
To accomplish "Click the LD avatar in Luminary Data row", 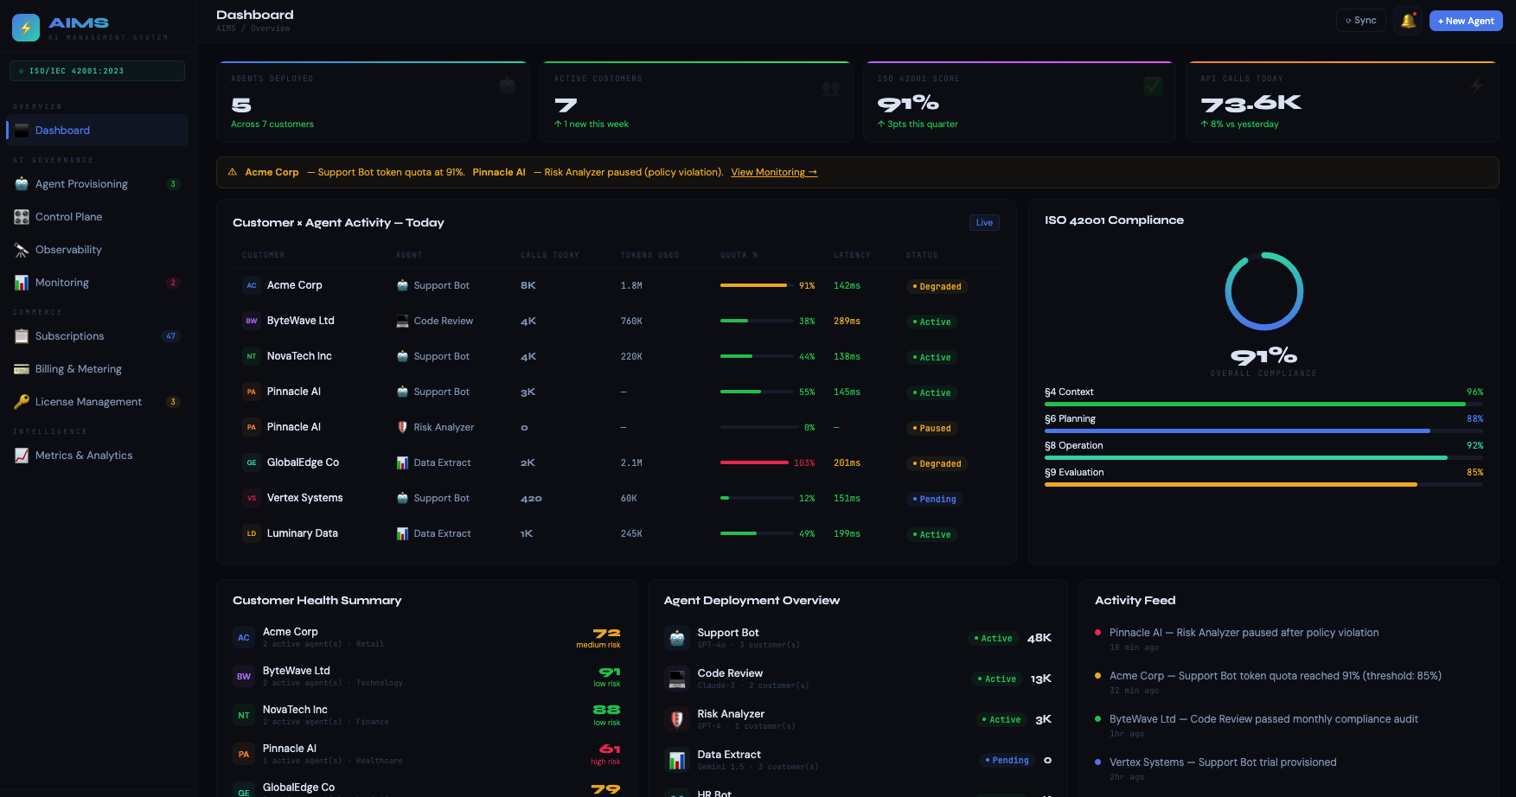I will coord(252,533).
